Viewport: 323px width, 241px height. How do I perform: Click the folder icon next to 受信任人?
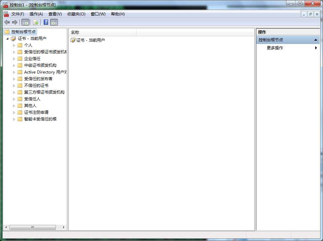pos(20,99)
